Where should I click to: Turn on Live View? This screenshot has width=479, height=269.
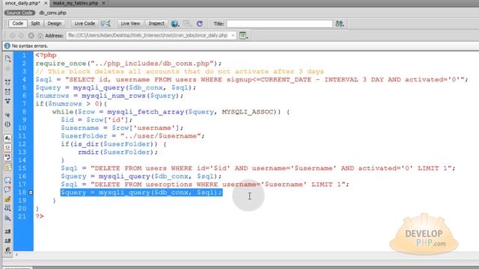(x=130, y=23)
